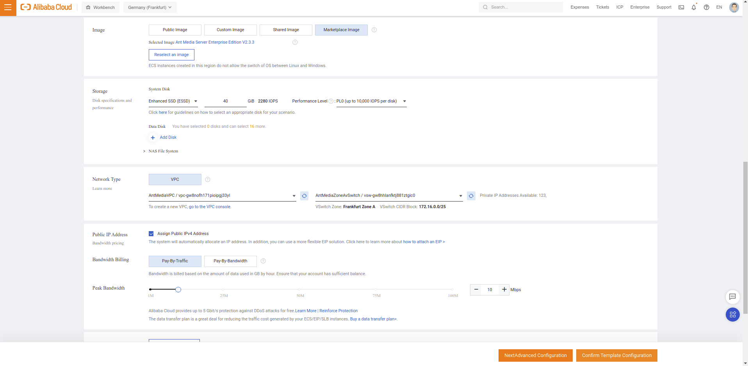Open 'Buy a data transfer plan' link
Screen dimensions: 748x366
(373, 319)
